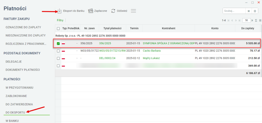Image resolution: width=262 pixels, height=123 pixels.
Task: Open payment title link 356/2025
Action: click(105, 44)
